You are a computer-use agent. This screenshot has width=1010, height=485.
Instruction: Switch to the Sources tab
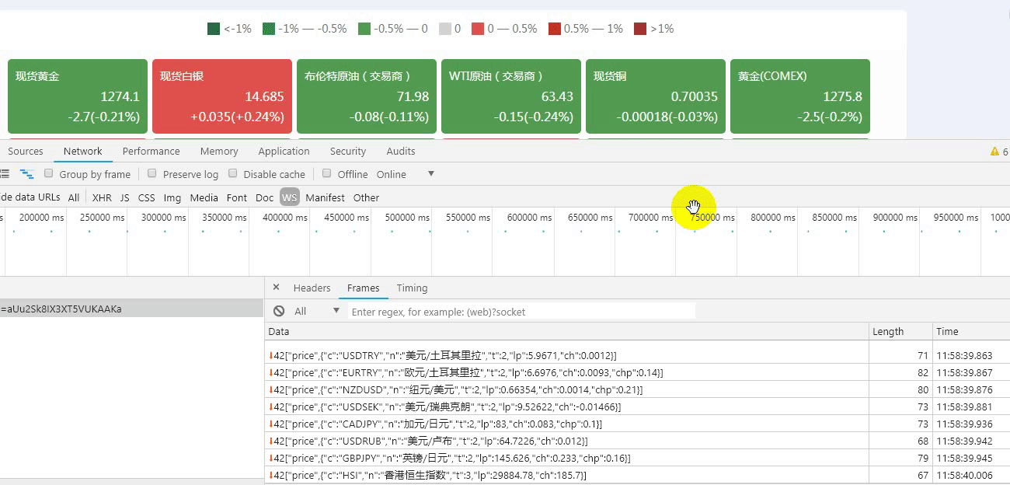pos(26,152)
